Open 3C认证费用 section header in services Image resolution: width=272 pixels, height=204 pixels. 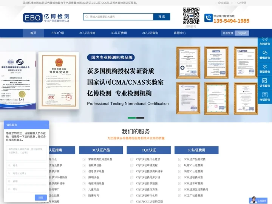(196, 150)
